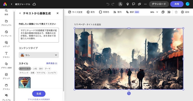Select the 人気 style filter
Viewport: 193px width, 101px height.
pos(35,69)
